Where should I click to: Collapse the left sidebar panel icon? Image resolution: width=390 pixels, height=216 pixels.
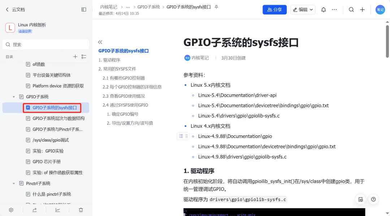click(84, 9)
